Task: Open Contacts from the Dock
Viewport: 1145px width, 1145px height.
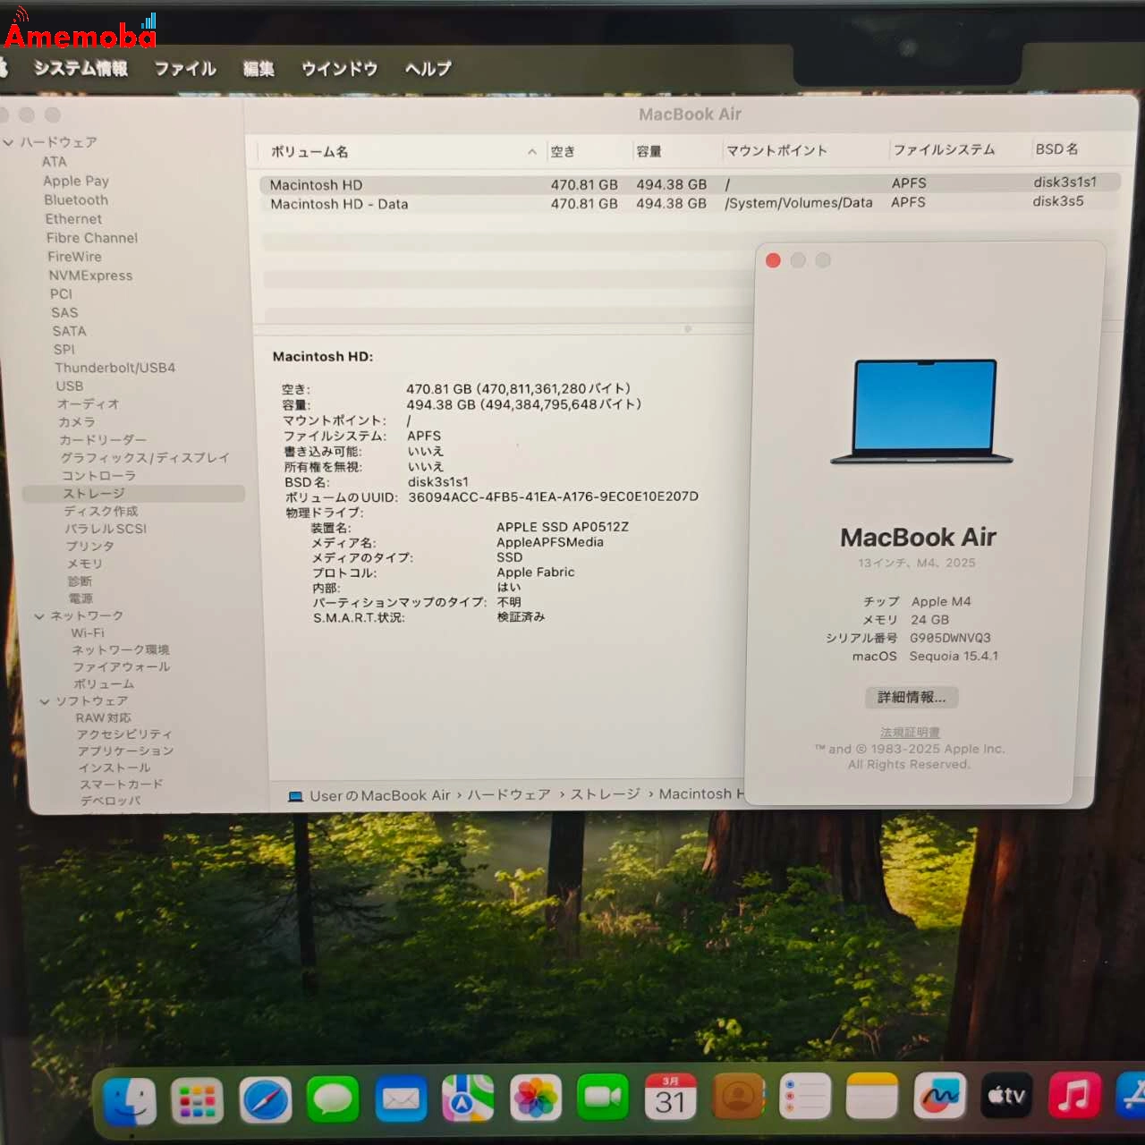Action: (x=736, y=1098)
